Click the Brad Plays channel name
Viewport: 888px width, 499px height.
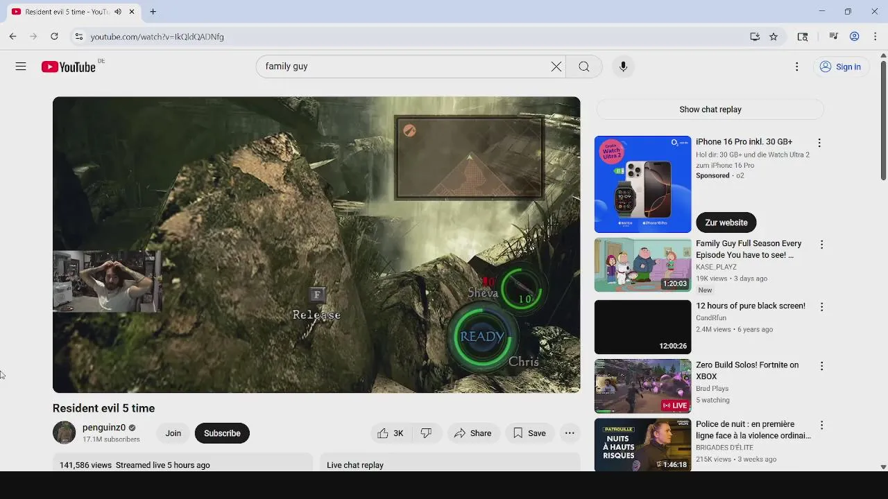[x=712, y=388]
